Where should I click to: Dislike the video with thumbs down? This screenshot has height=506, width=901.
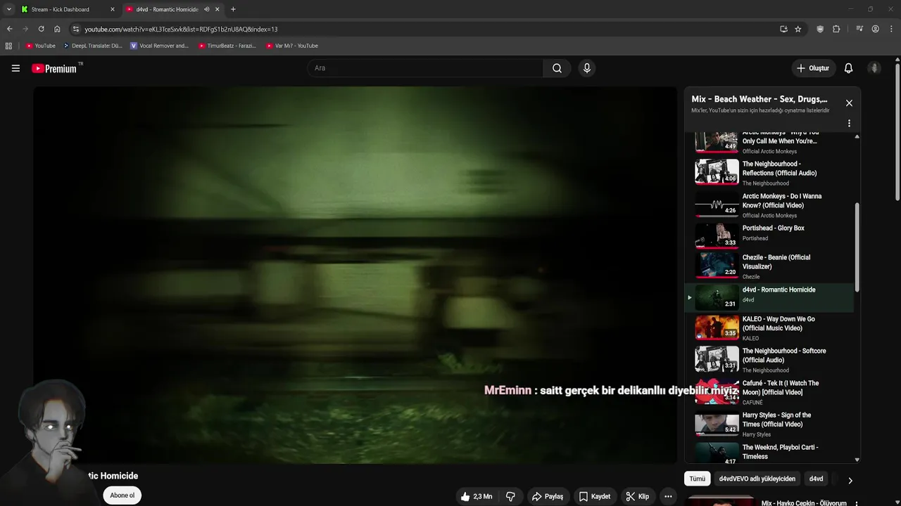point(510,496)
